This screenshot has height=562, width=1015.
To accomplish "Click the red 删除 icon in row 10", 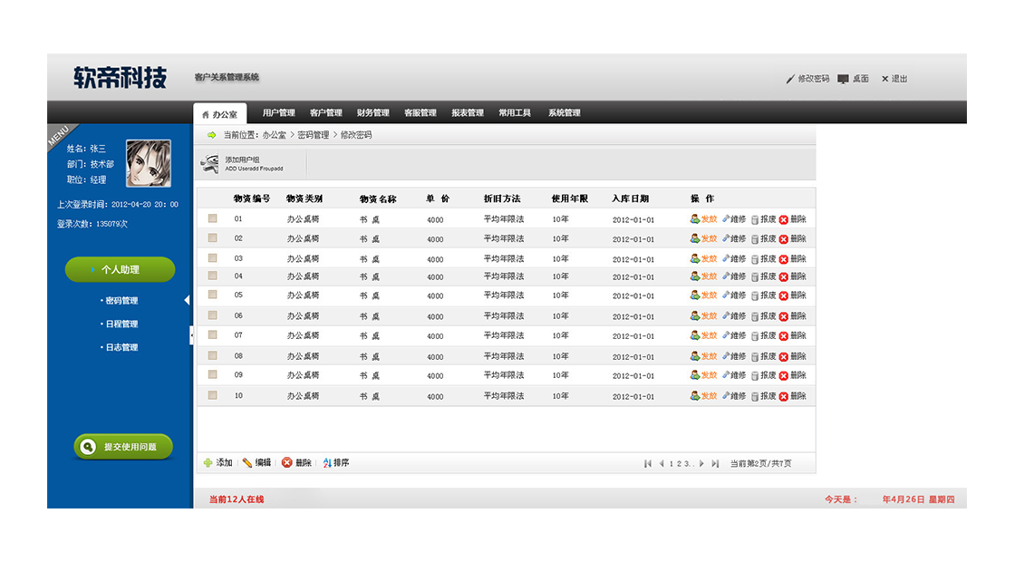I will pos(783,396).
